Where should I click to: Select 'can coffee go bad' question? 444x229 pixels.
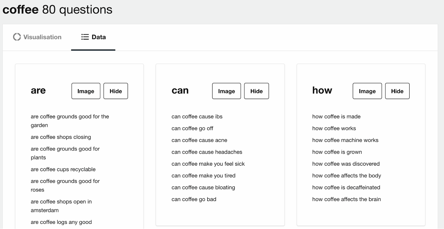(x=194, y=199)
